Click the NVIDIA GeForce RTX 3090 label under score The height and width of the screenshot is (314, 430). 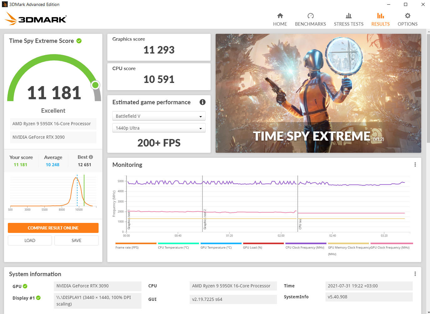coord(53,137)
